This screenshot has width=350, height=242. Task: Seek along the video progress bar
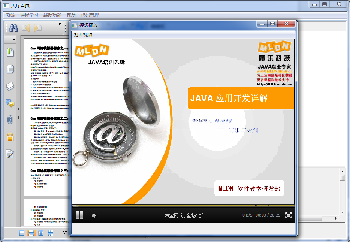click(x=183, y=205)
